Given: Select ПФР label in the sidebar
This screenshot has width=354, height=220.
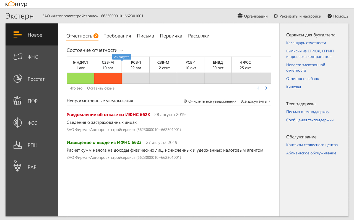Looking at the screenshot, I should [33, 101].
